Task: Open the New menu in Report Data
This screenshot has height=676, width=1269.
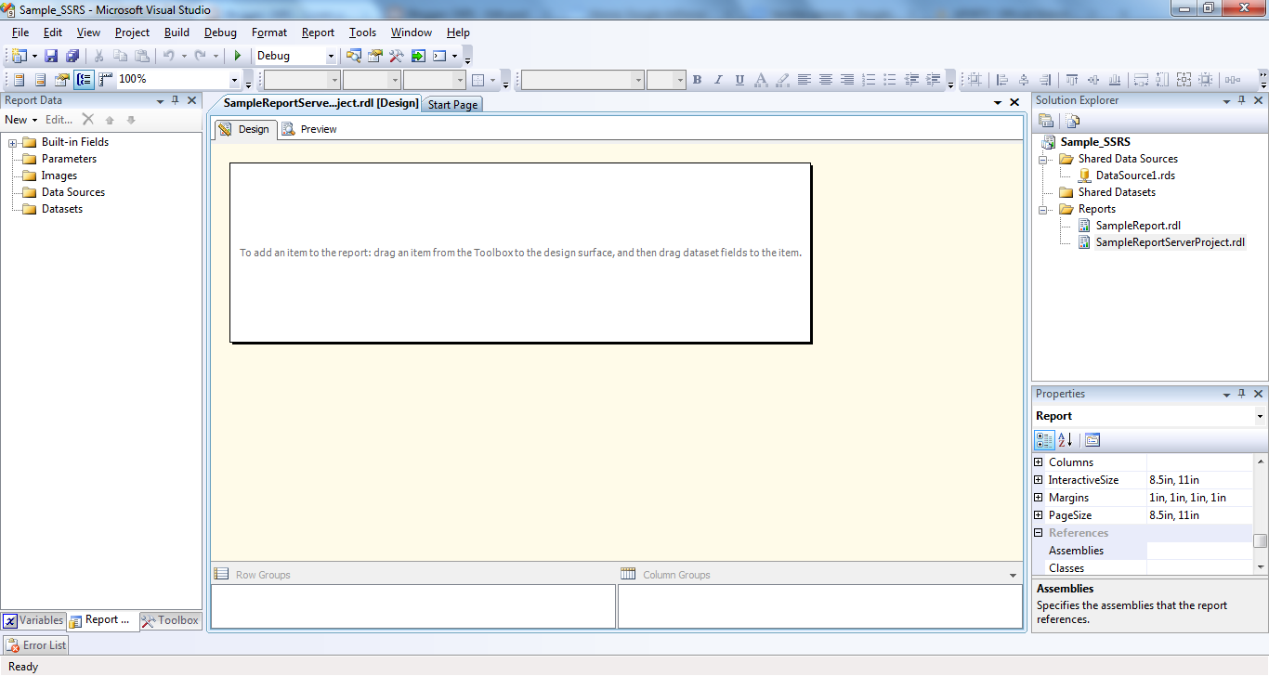Action: (20, 119)
